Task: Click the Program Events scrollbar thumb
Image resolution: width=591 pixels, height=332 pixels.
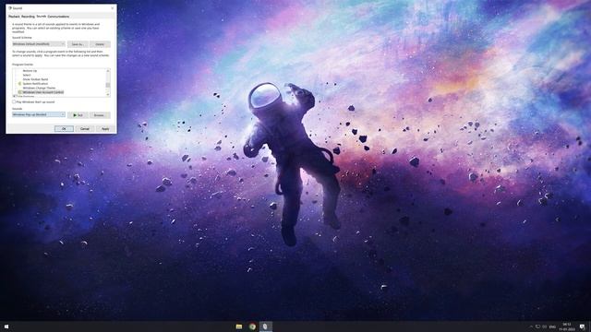Action: coord(108,85)
